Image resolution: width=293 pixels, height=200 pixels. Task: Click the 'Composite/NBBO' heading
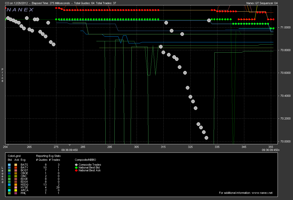click(85, 160)
